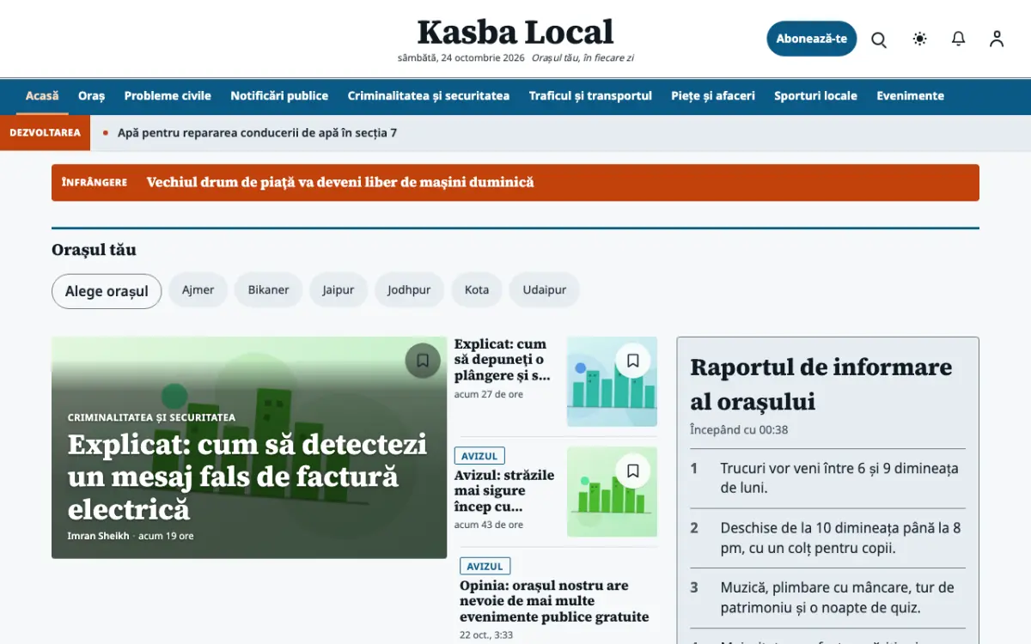Bookmark the 'străzile mai sigure' article
Image resolution: width=1031 pixels, height=644 pixels.
click(633, 471)
